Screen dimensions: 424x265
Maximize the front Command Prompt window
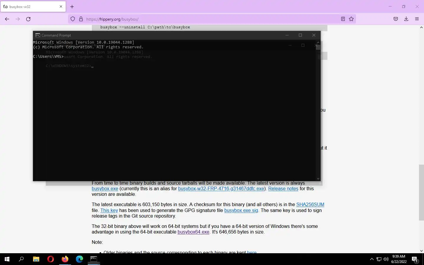300,35
